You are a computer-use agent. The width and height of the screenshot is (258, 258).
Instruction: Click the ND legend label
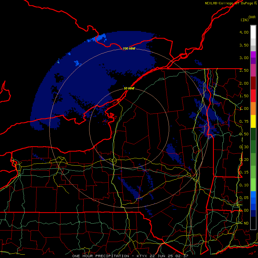246,223
